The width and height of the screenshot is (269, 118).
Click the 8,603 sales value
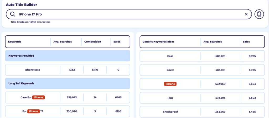252,84
